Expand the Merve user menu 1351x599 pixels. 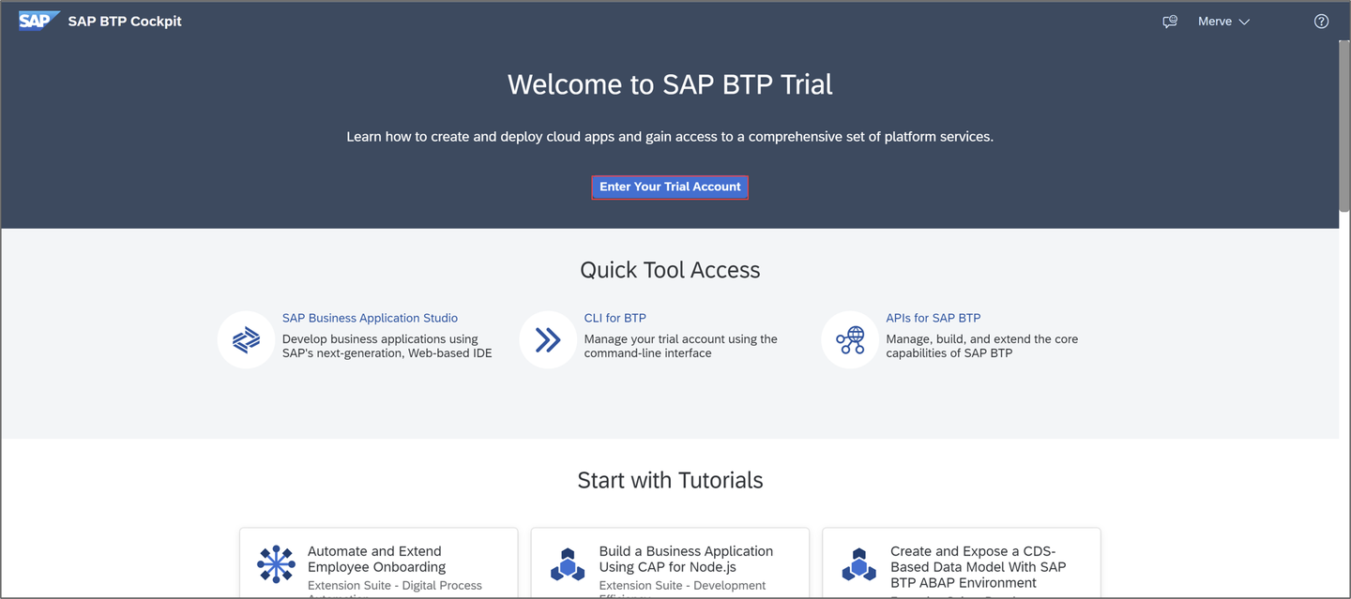click(x=1223, y=22)
